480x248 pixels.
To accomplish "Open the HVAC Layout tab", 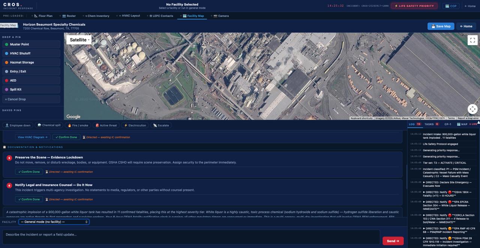I will click(128, 16).
